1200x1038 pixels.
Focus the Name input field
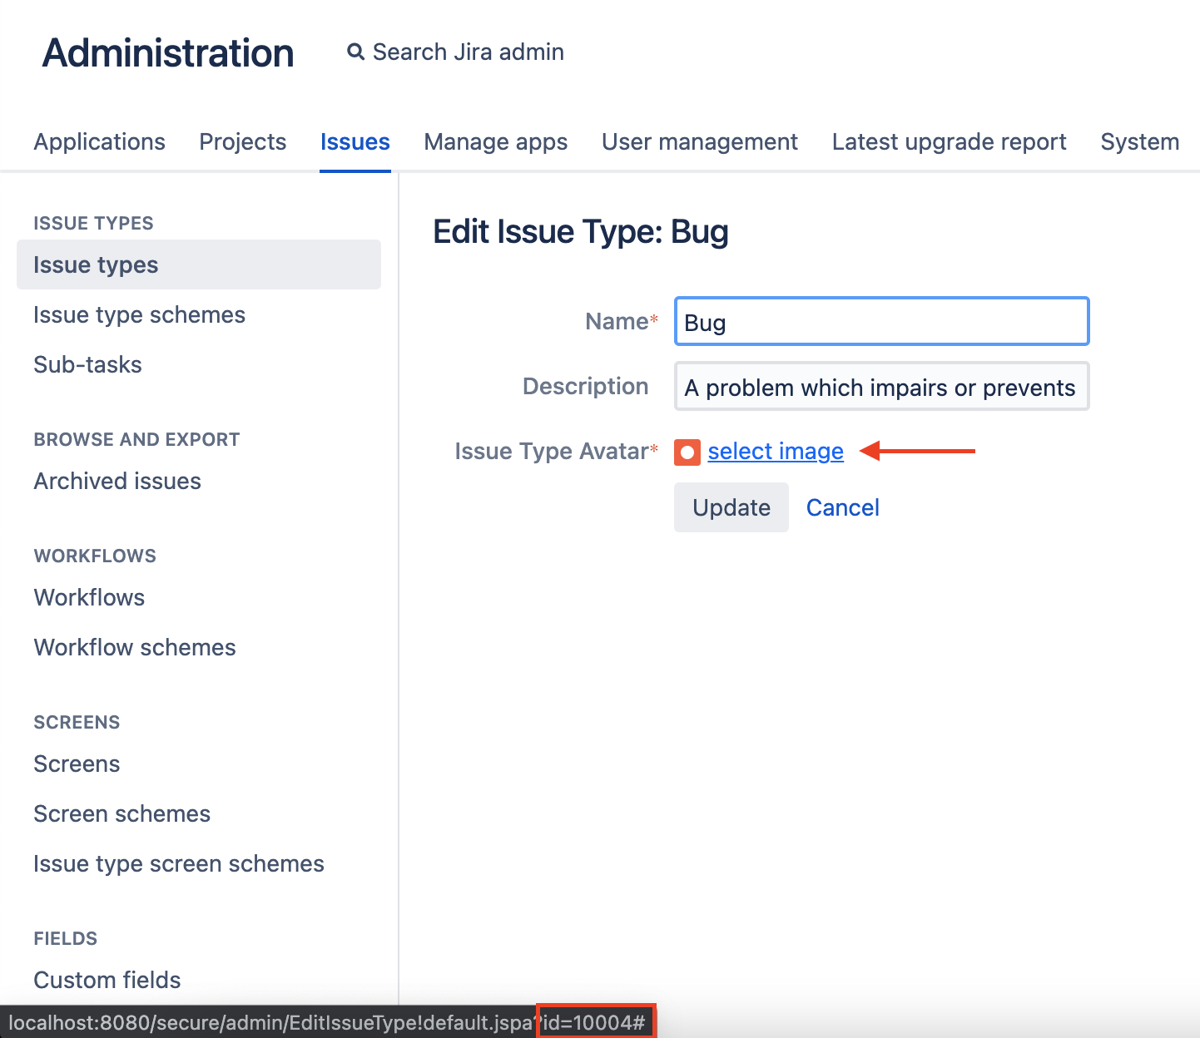(x=880, y=322)
